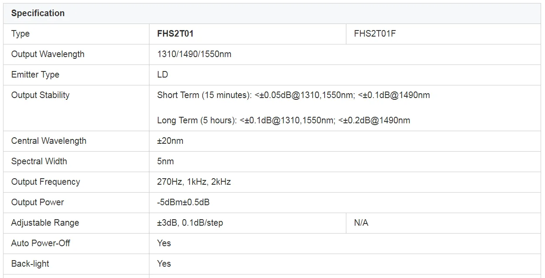Click the Output Wavelength row label

(x=48, y=54)
